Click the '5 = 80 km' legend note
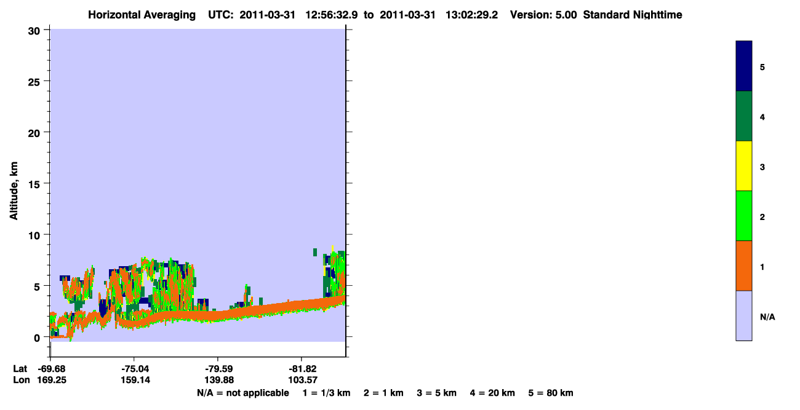 [550, 393]
